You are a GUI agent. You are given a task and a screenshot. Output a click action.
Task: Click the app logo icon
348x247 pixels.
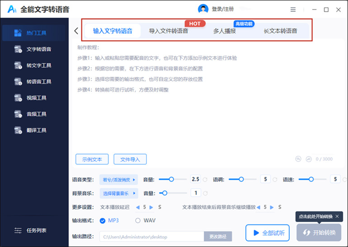click(12, 9)
